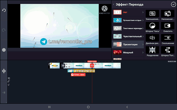Image resolution: width=177 pixels, height=110 pixels.
Task: Expand chevron next to Презентация
Action: (x=143, y=44)
